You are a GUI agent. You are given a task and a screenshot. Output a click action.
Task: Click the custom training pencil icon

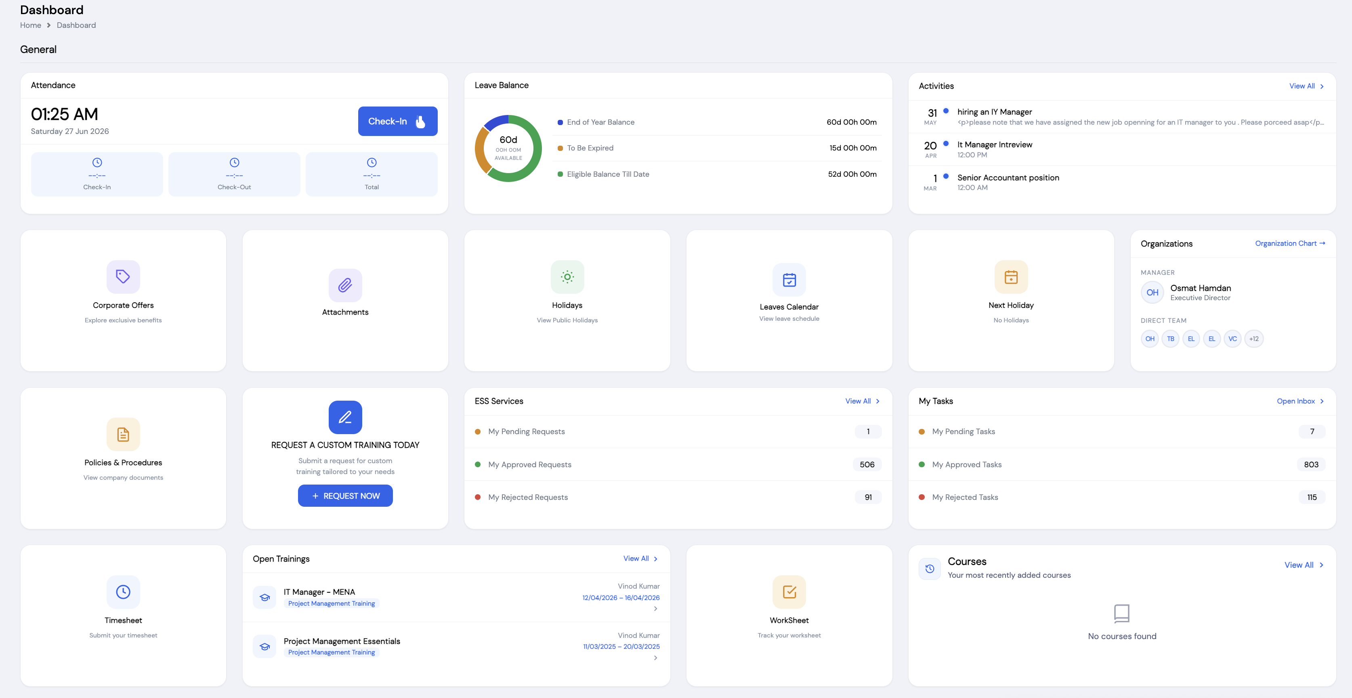pos(345,418)
